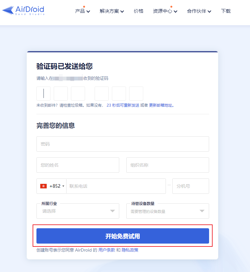Expand the 待管设备数量 device count dropdown
This screenshot has width=250, height=272.
168,211
